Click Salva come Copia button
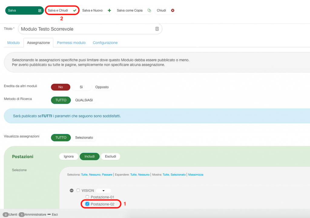The height and width of the screenshot is (218, 310). [x=134, y=11]
